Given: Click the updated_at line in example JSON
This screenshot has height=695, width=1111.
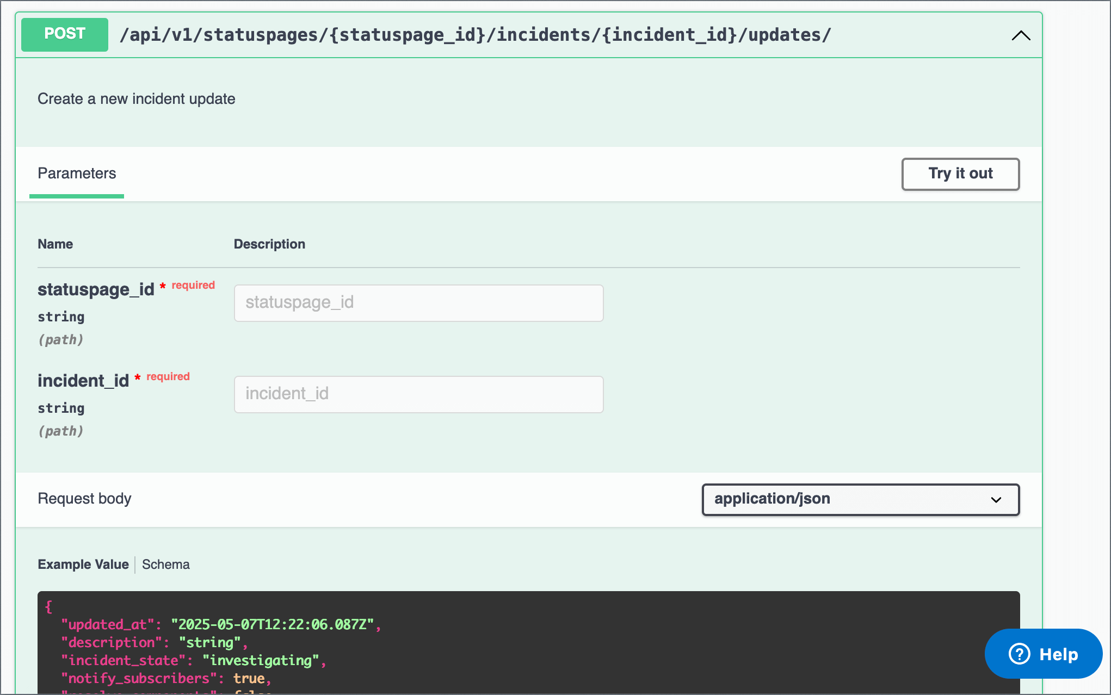Looking at the screenshot, I should pyautogui.click(x=220, y=624).
